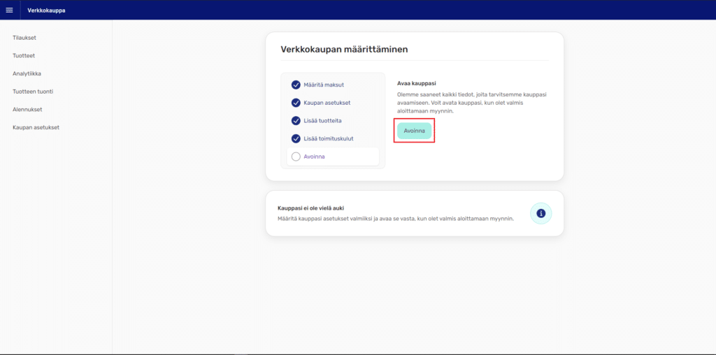716x355 pixels.
Task: Click checkmark icon next to Kaupan asetukset step
Action: coord(296,103)
